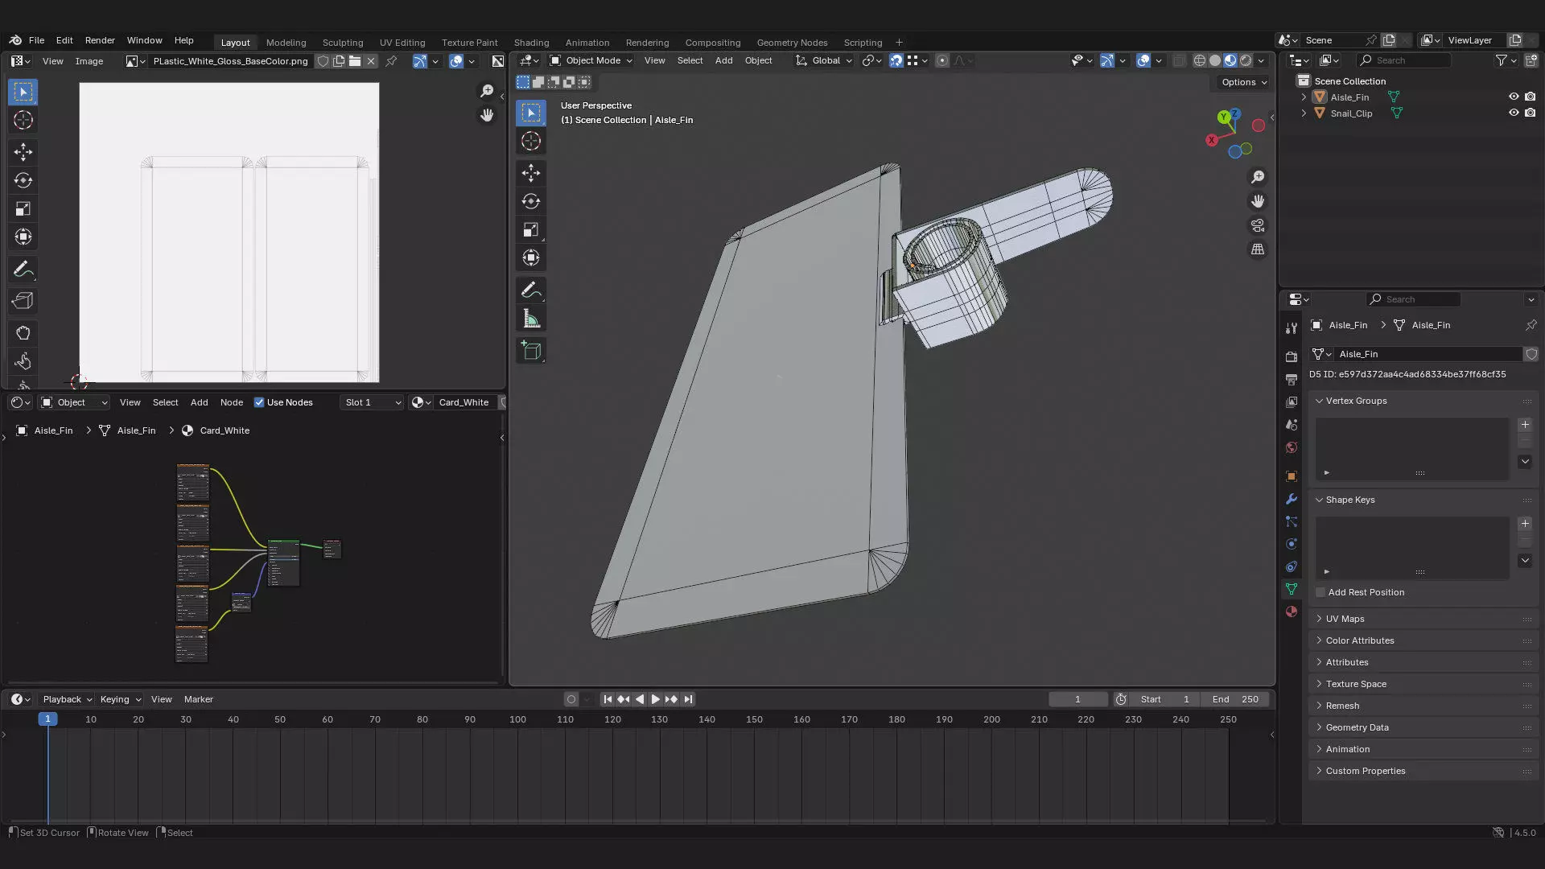Switch to the Shading workspace tab
1545x869 pixels.
(531, 43)
